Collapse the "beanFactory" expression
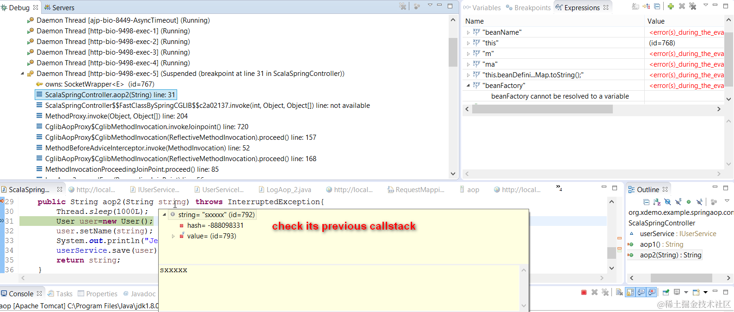Viewport: 734px width, 312px height. [x=468, y=86]
